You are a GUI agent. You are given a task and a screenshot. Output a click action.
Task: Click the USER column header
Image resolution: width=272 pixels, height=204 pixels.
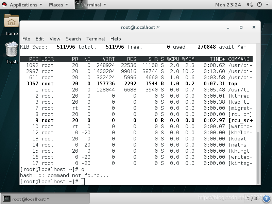point(48,59)
